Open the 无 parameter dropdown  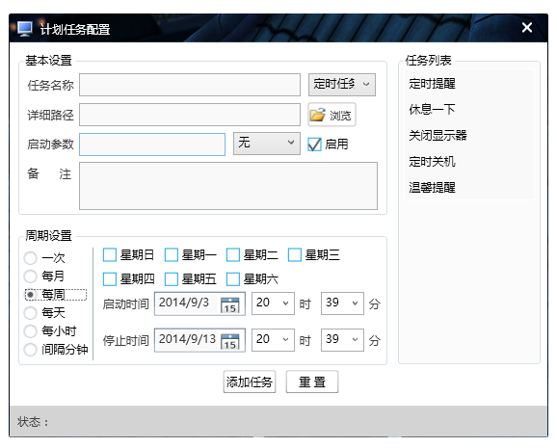click(266, 144)
